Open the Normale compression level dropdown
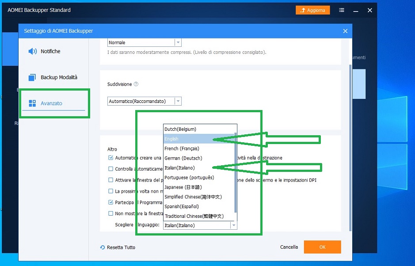The width and height of the screenshot is (415, 266). [144, 42]
